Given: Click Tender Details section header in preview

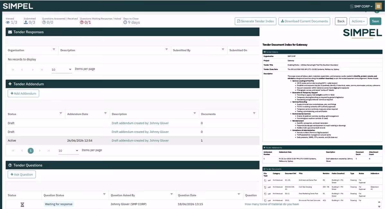Looking at the screenshot, I should pyautogui.click(x=322, y=52).
